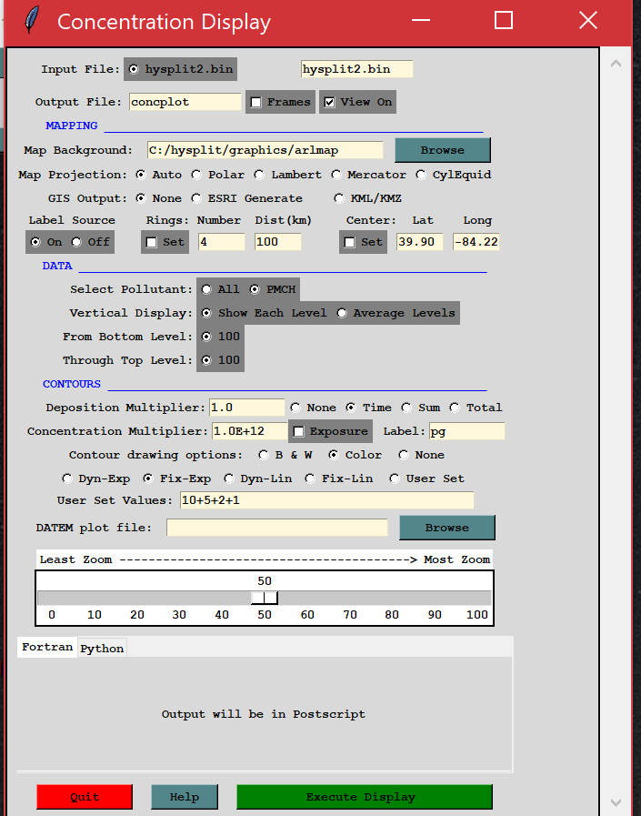Browse for a DATEM plot file
This screenshot has height=816, width=641.
pos(447,528)
